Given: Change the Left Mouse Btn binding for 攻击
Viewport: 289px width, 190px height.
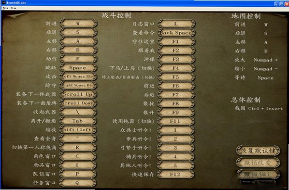Looking at the screenshot, I should click(78, 76).
